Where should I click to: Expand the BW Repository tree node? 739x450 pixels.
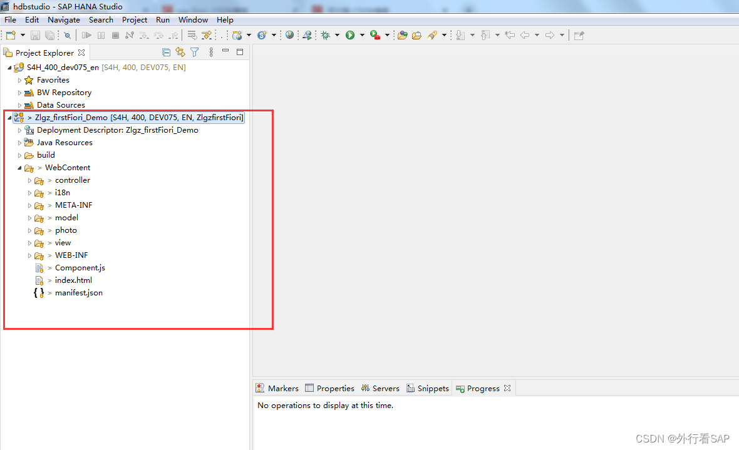tap(19, 93)
